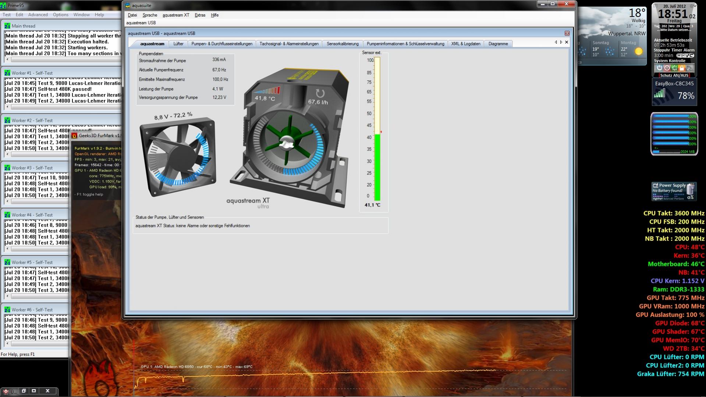Click the tab strip right arrow
This screenshot has height=397, width=706.
[561, 42]
